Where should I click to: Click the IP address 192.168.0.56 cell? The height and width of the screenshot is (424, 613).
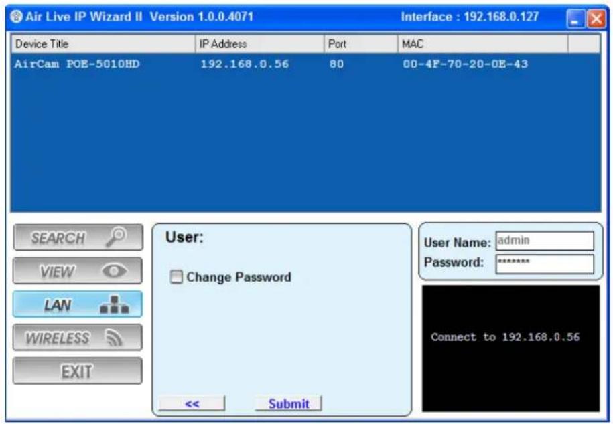click(x=245, y=64)
